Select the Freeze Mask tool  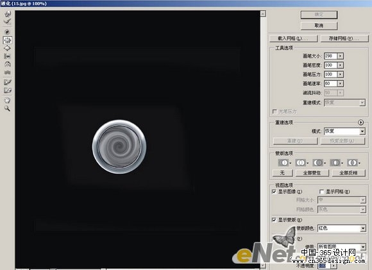click(8, 82)
